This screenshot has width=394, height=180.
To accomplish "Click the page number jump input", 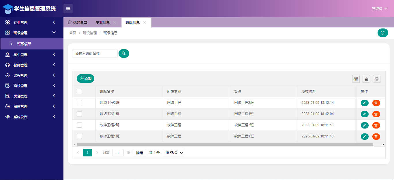I will tap(118, 153).
